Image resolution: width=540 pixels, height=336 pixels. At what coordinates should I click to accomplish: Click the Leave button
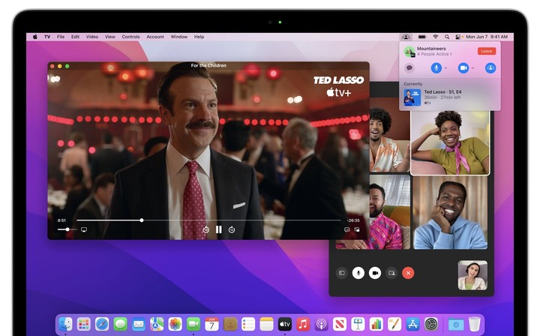(x=486, y=51)
